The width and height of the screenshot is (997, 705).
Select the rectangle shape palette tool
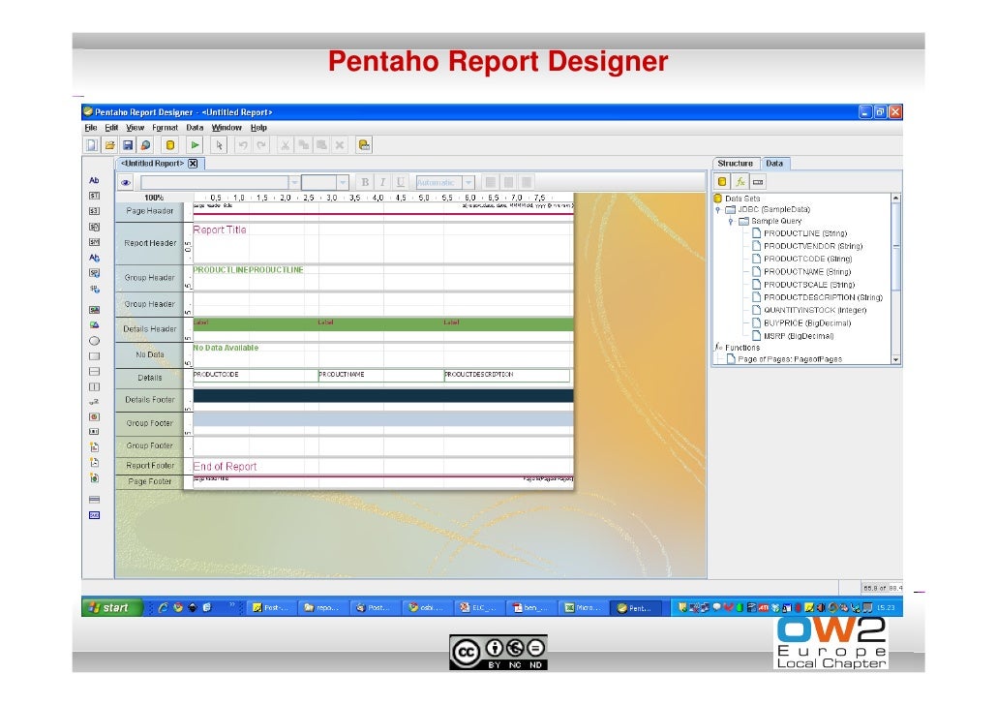click(94, 356)
